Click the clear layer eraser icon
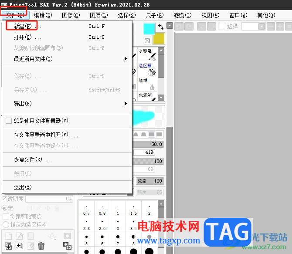 point(31,246)
